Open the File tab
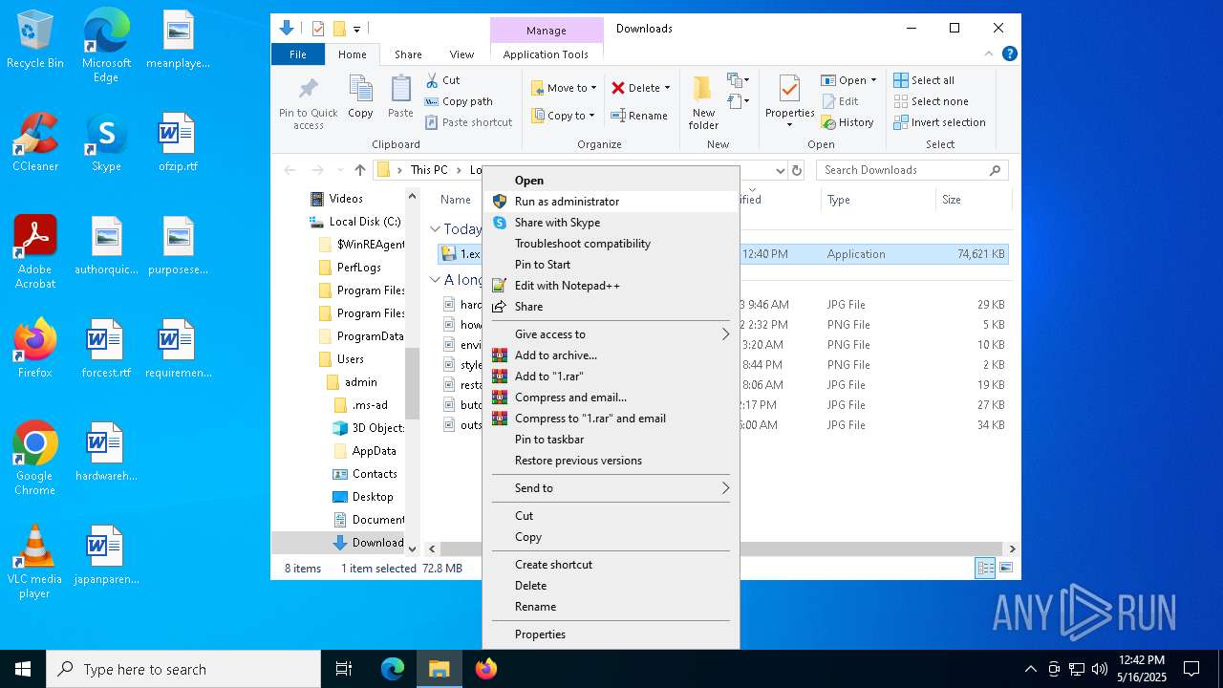The image size is (1223, 688). 298,54
